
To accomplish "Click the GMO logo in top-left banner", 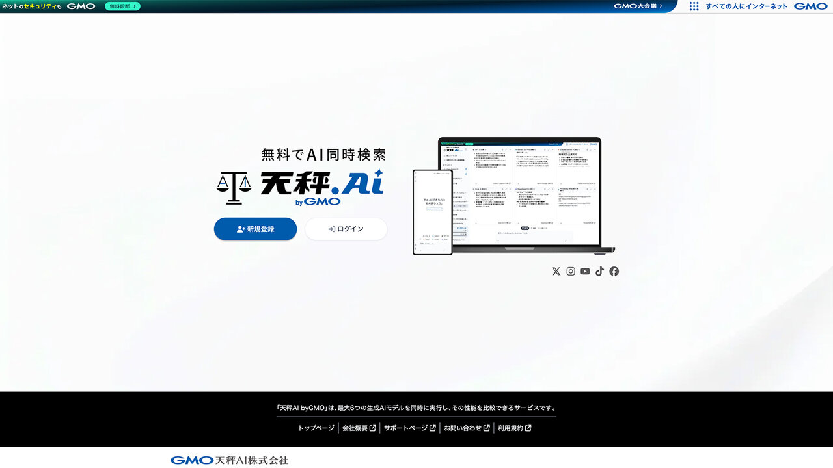I will 81,6.
